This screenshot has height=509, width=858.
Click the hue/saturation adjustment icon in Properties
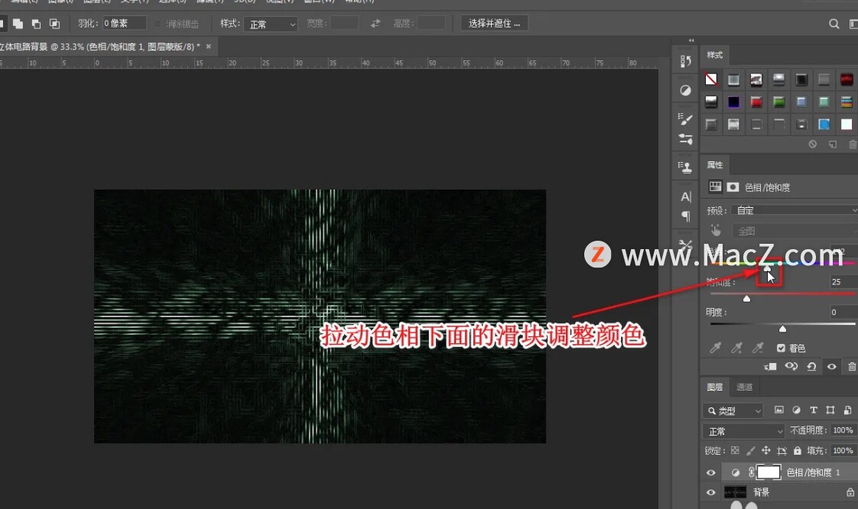[x=715, y=187]
